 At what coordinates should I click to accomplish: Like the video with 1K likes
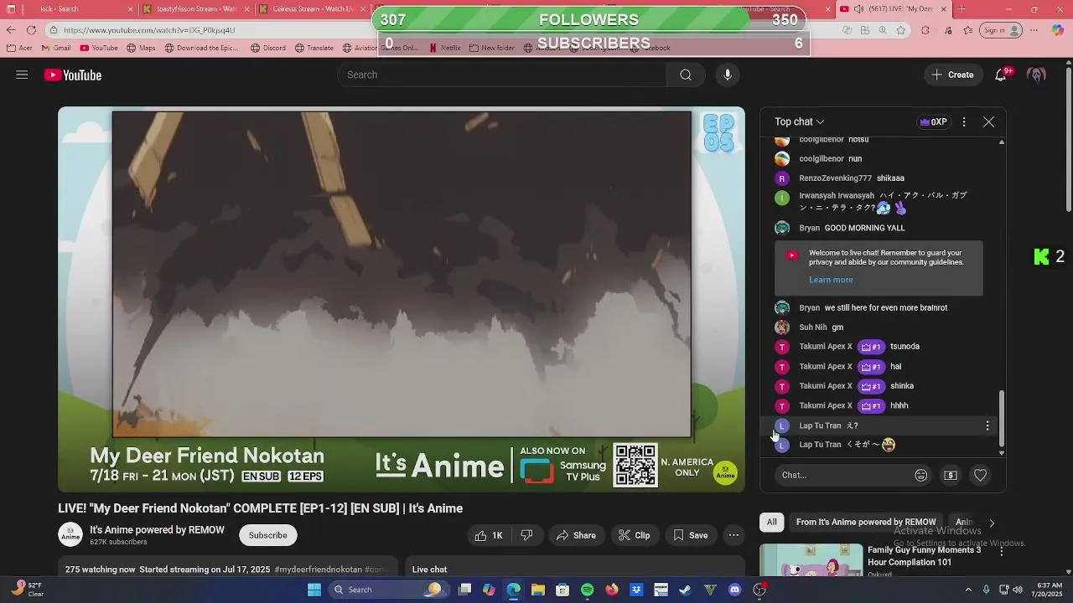pos(489,535)
